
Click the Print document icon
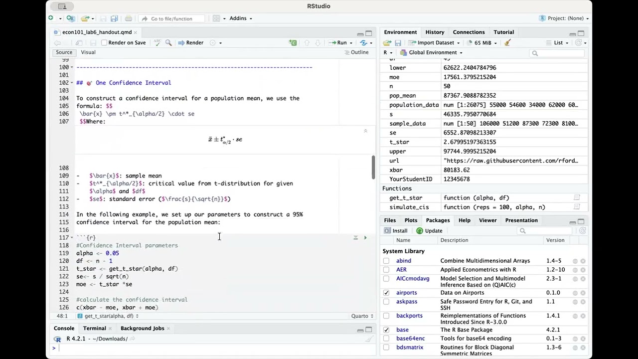click(x=129, y=18)
